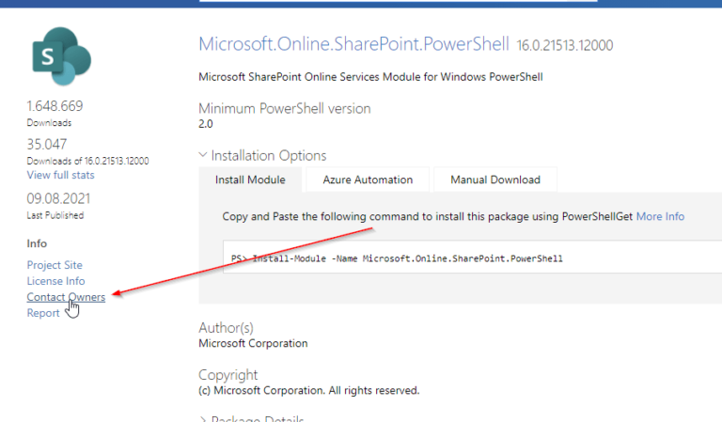Open the More Info link
The image size is (722, 422).
coord(660,216)
